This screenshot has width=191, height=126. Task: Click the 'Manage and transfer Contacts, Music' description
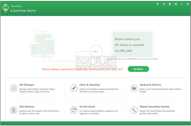(x=37, y=90)
